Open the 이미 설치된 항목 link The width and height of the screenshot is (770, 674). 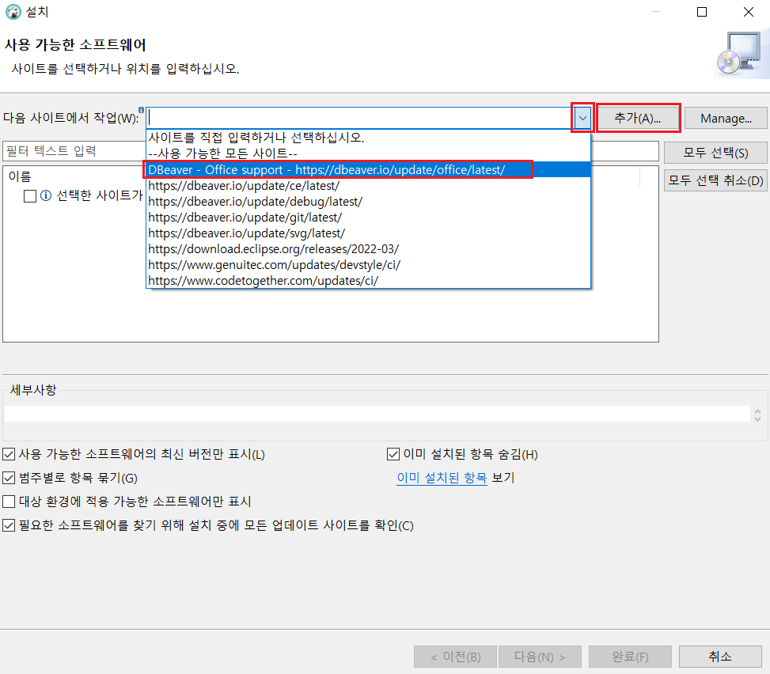442,478
